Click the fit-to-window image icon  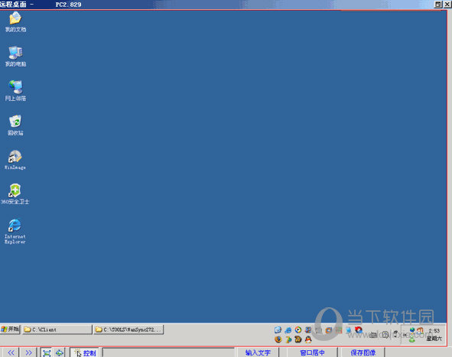click(47, 352)
